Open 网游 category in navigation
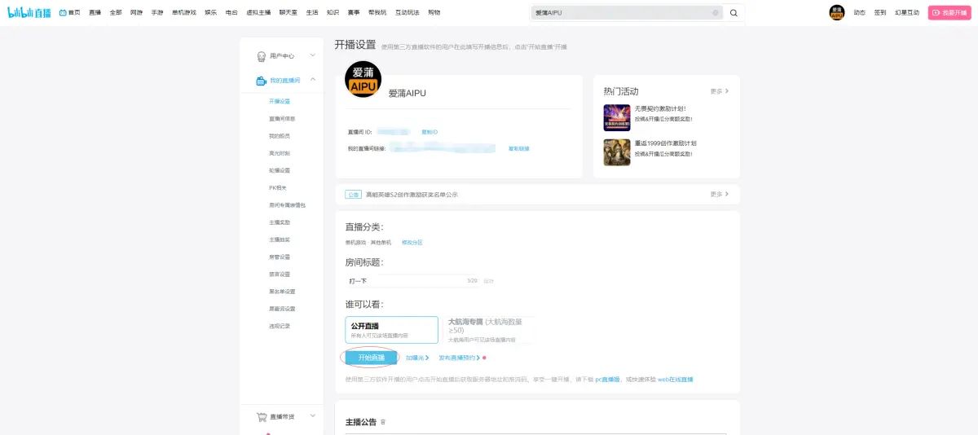This screenshot has height=435, width=978. click(136, 13)
